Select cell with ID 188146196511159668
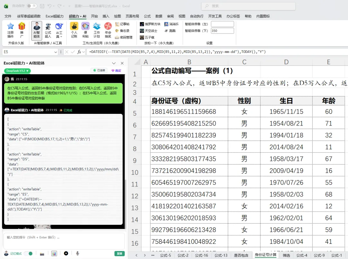This screenshot has width=348, height=259. coord(189,112)
